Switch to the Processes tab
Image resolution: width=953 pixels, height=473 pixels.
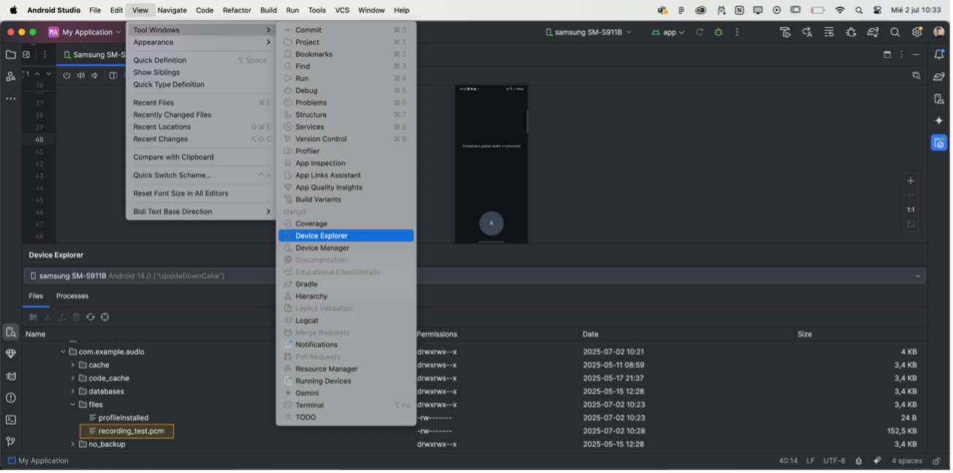click(72, 296)
